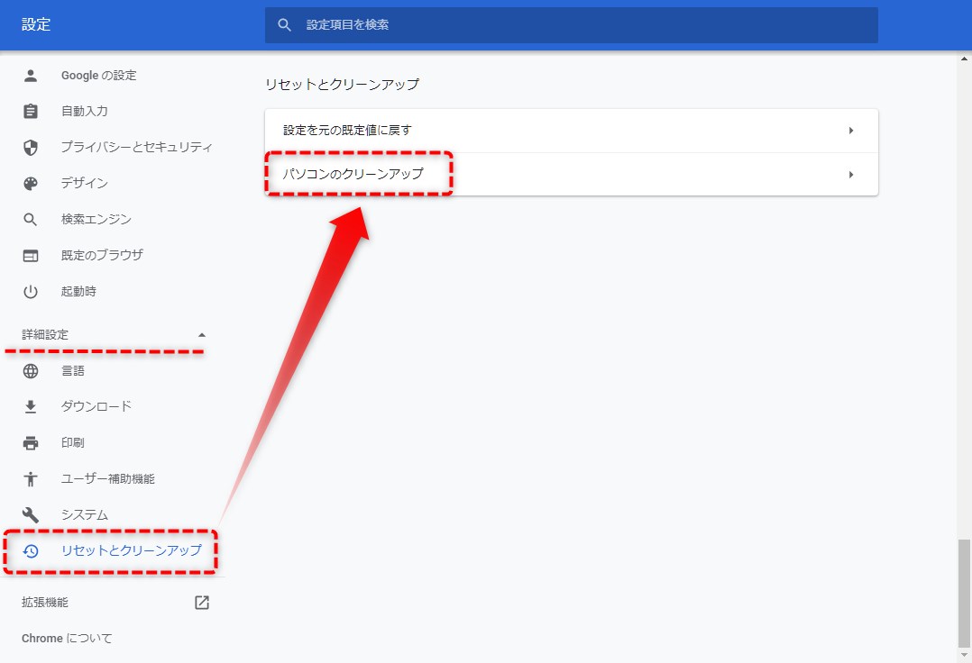Image resolution: width=972 pixels, height=663 pixels.
Task: Click the restore clock icon for リセットとクリーンアップ
Action: tap(31, 550)
